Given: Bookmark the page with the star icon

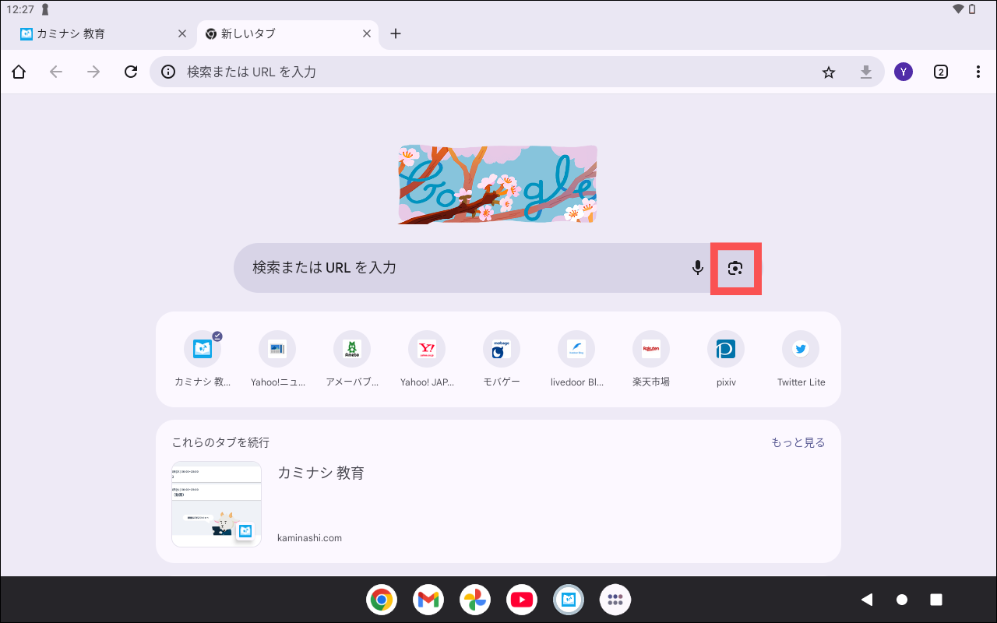Looking at the screenshot, I should click(829, 72).
